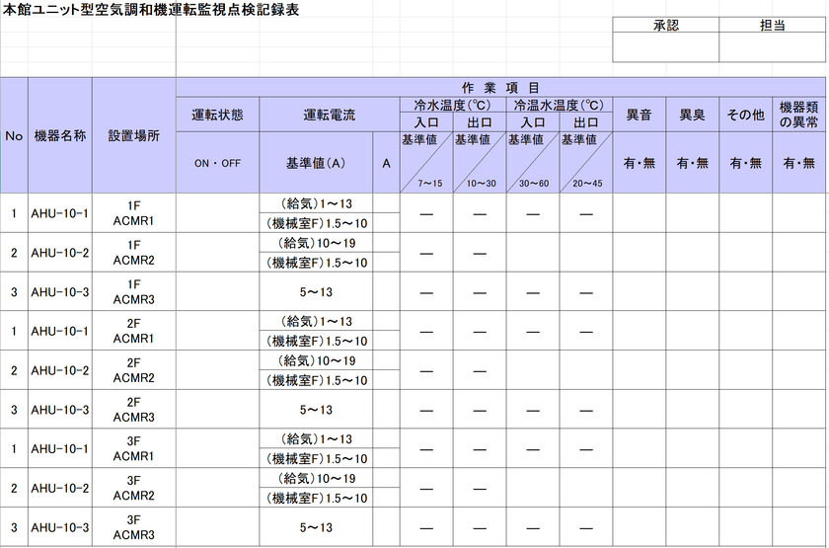
Task: Click the 担当 header cell
Action: pyautogui.click(x=772, y=25)
